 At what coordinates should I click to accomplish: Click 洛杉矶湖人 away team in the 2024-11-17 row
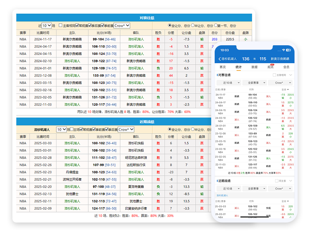[x=136, y=39]
